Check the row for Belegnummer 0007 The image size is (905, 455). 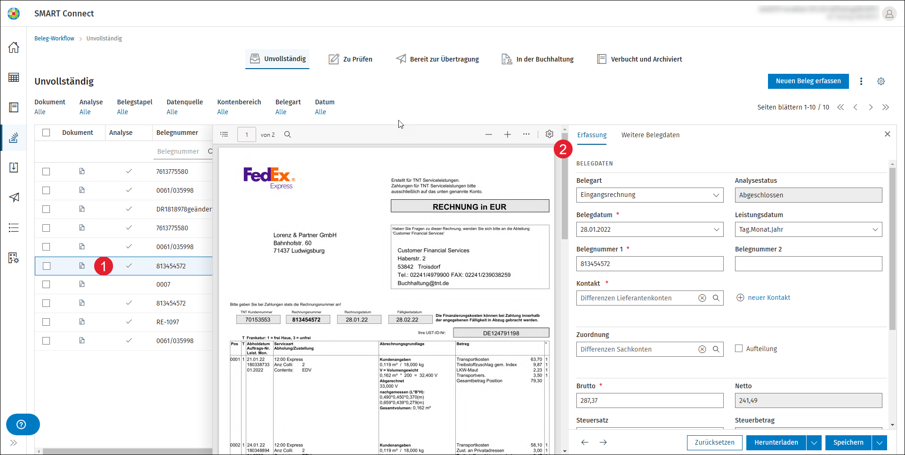pyautogui.click(x=46, y=284)
